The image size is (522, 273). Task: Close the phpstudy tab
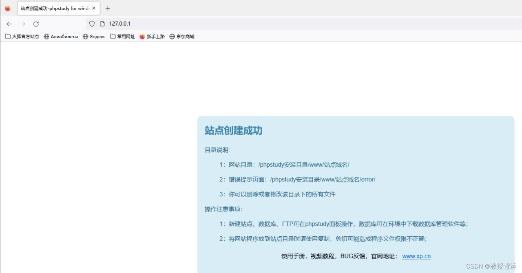[x=94, y=8]
